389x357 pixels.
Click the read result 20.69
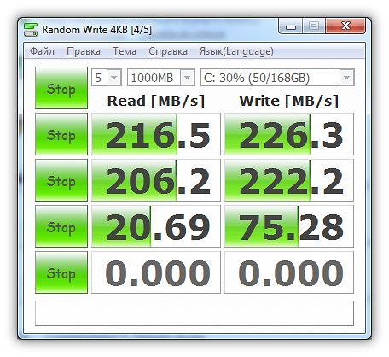[x=156, y=226]
